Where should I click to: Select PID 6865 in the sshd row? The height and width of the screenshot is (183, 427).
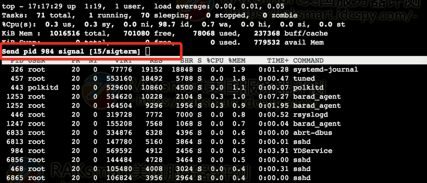15,178
